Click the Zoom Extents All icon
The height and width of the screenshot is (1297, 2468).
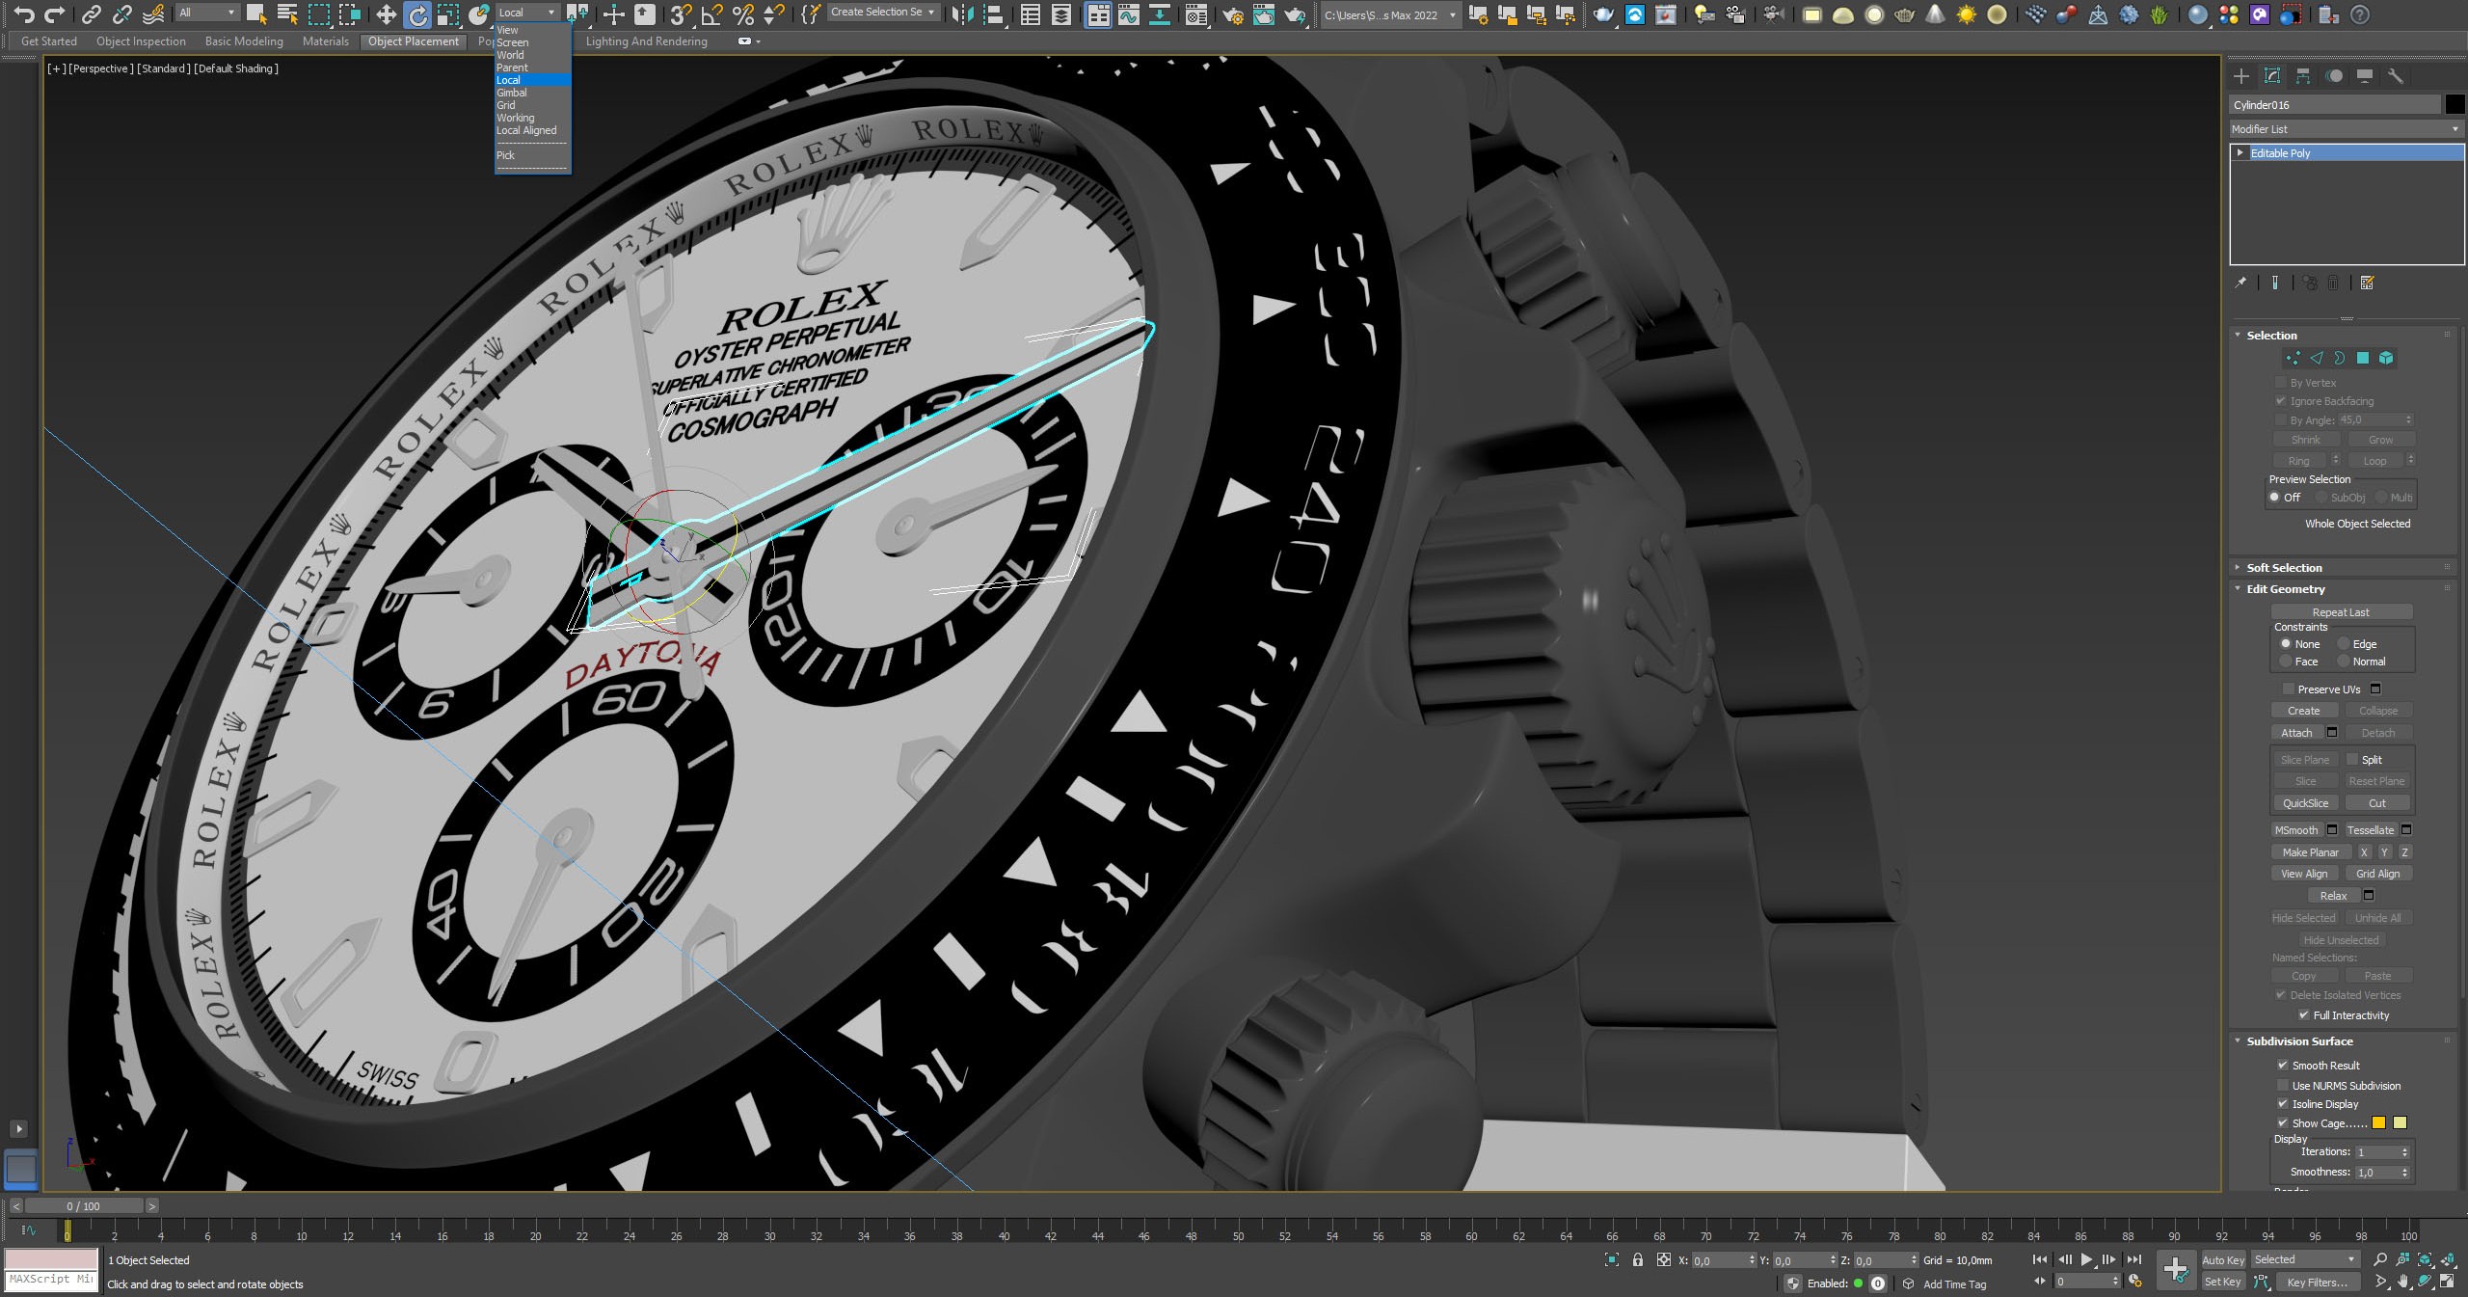(2450, 1259)
